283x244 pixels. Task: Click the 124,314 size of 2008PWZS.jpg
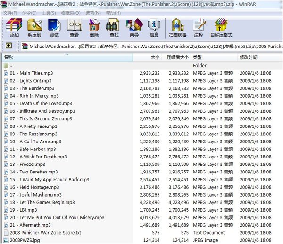[151, 240]
